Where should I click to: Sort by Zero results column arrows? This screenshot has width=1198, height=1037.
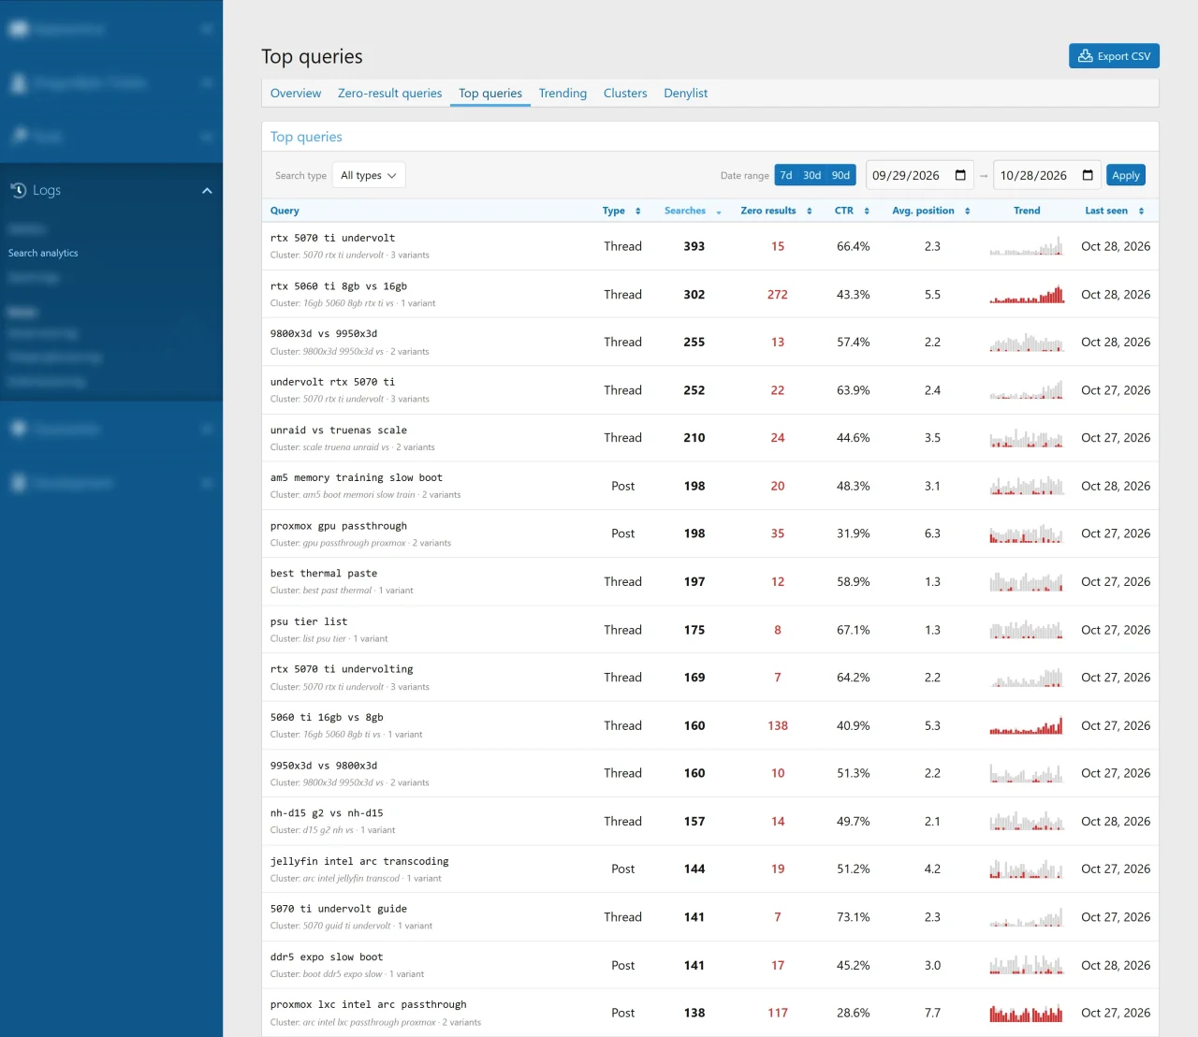pos(810,212)
